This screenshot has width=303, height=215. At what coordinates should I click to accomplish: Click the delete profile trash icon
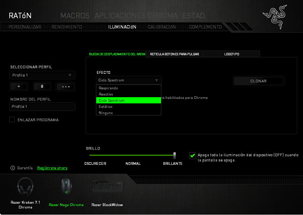[x=42, y=87]
